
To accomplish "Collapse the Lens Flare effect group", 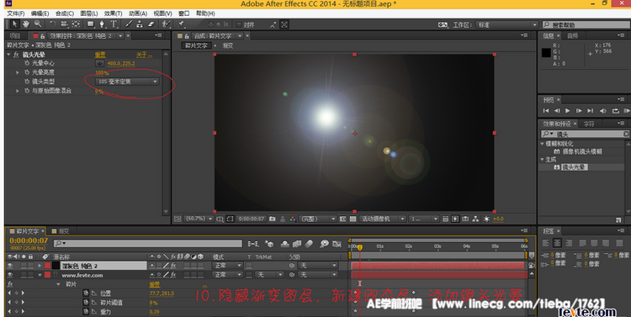I will (9, 55).
